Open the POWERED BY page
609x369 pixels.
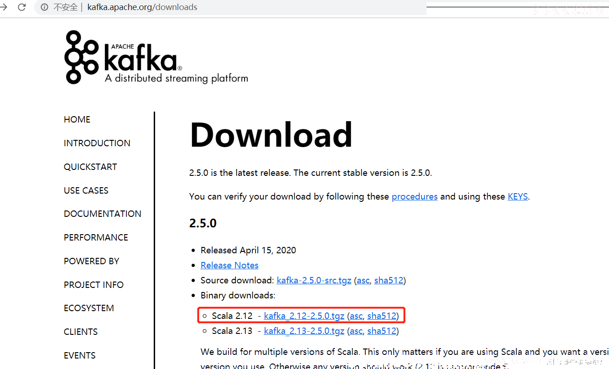(92, 261)
